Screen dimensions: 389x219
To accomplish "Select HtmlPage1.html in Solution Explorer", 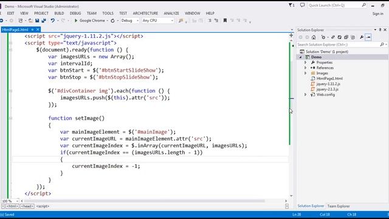I will pyautogui.click(x=329, y=78).
